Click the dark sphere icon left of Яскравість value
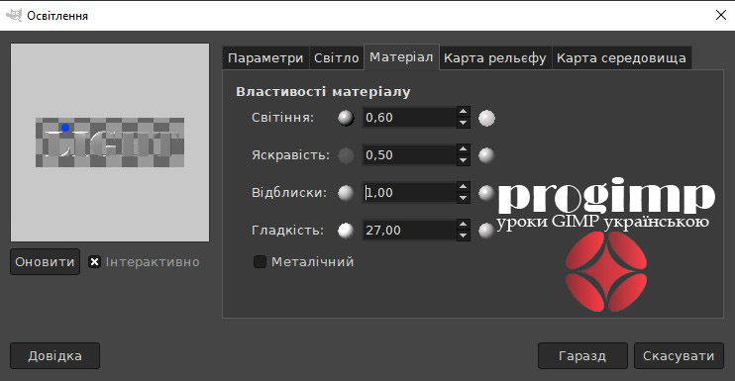The width and height of the screenshot is (735, 381). pyautogui.click(x=346, y=155)
